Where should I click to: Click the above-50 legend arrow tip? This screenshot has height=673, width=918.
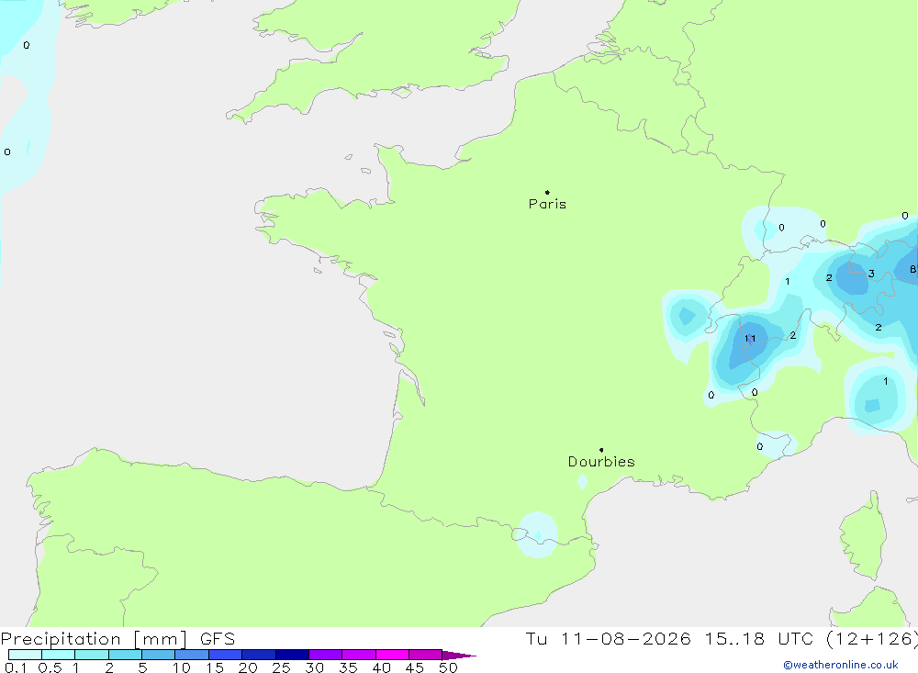point(460,656)
